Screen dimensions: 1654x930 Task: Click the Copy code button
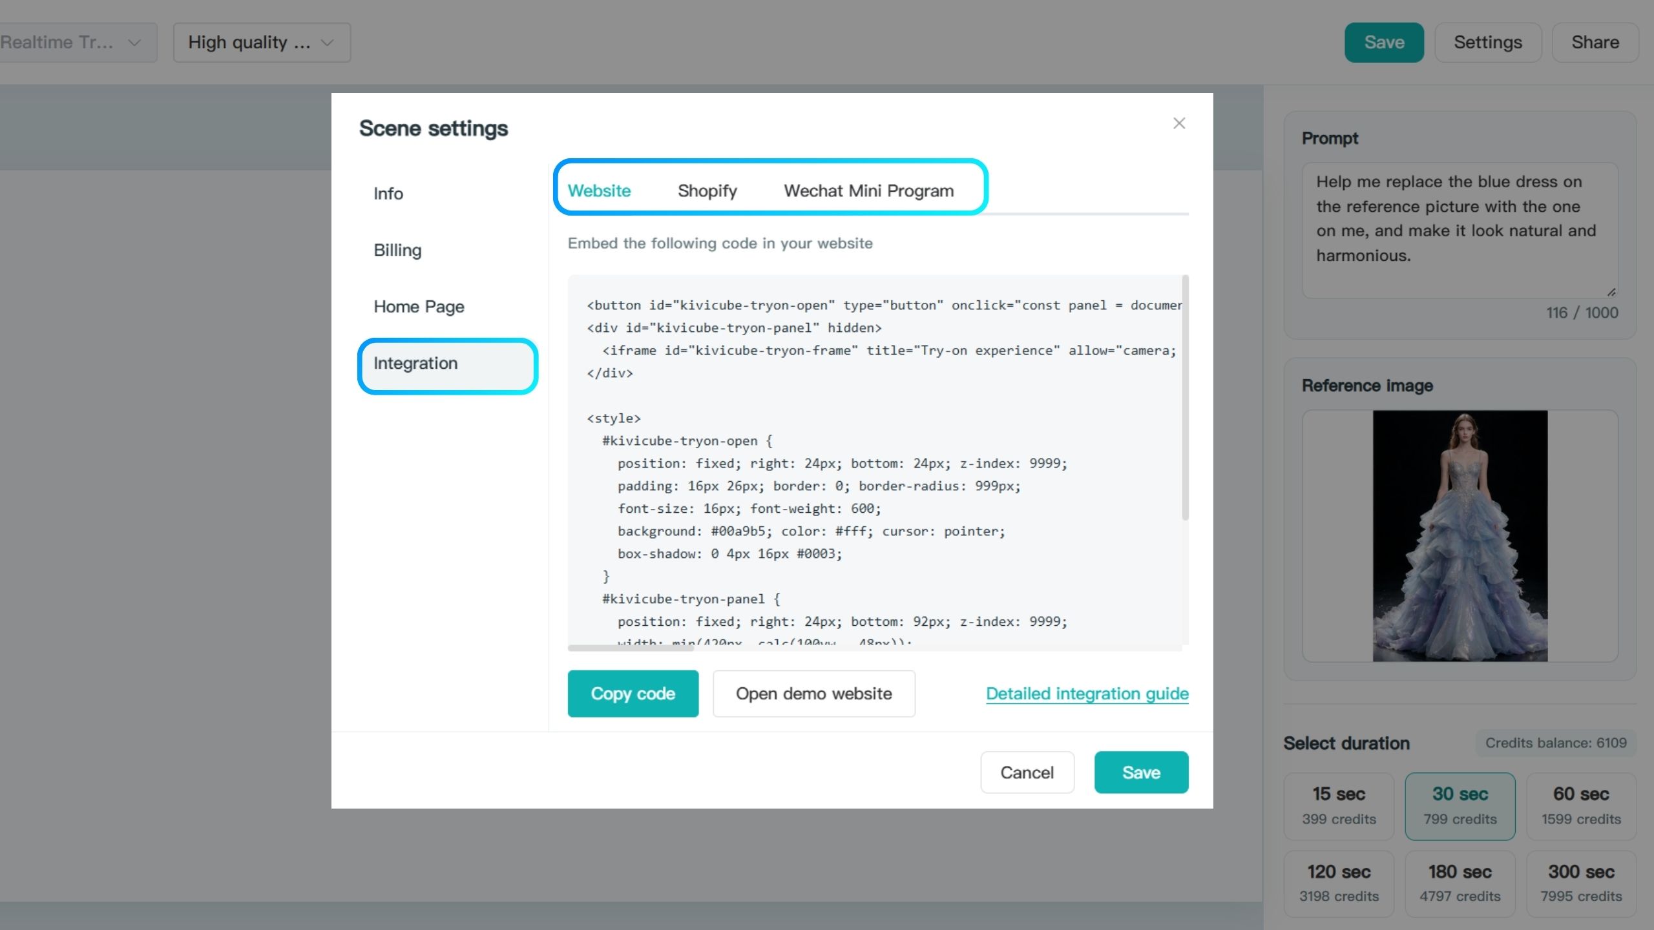tap(633, 694)
